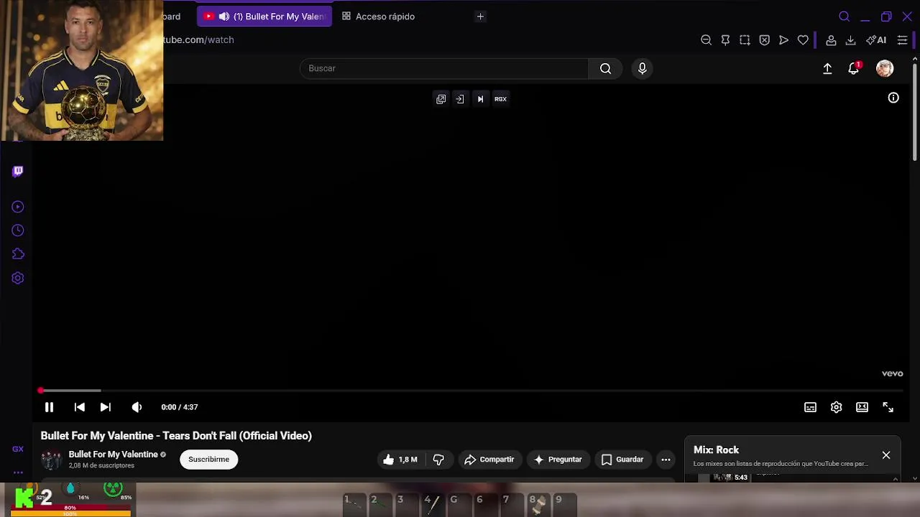Close the Mix: Rock panel
920x517 pixels.
tap(886, 455)
